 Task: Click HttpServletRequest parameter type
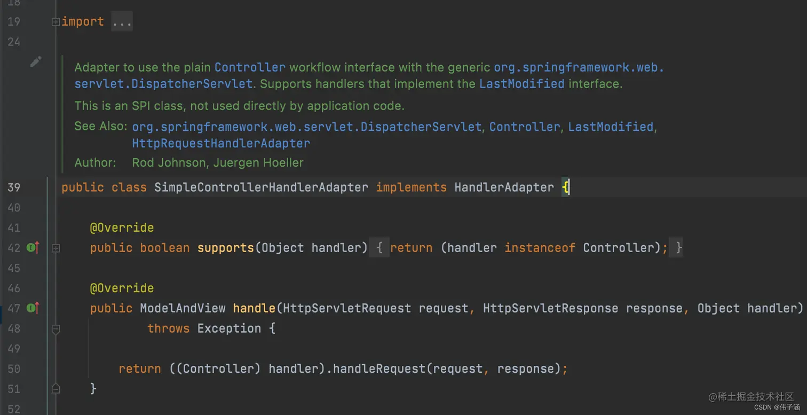pyautogui.click(x=347, y=308)
